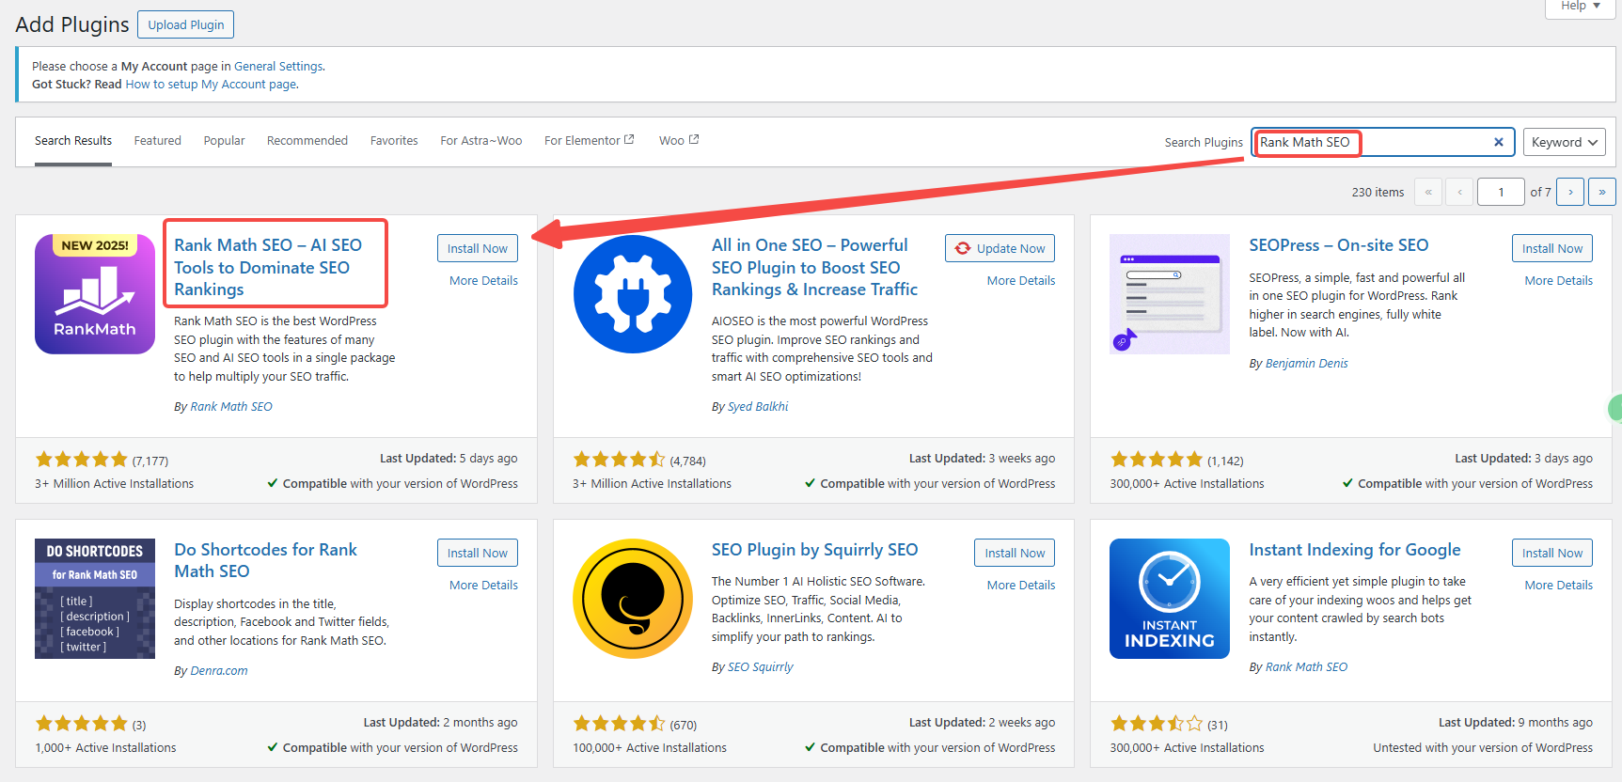This screenshot has width=1622, height=782.
Task: Click Update Now for All in One SEO
Action: point(1000,248)
